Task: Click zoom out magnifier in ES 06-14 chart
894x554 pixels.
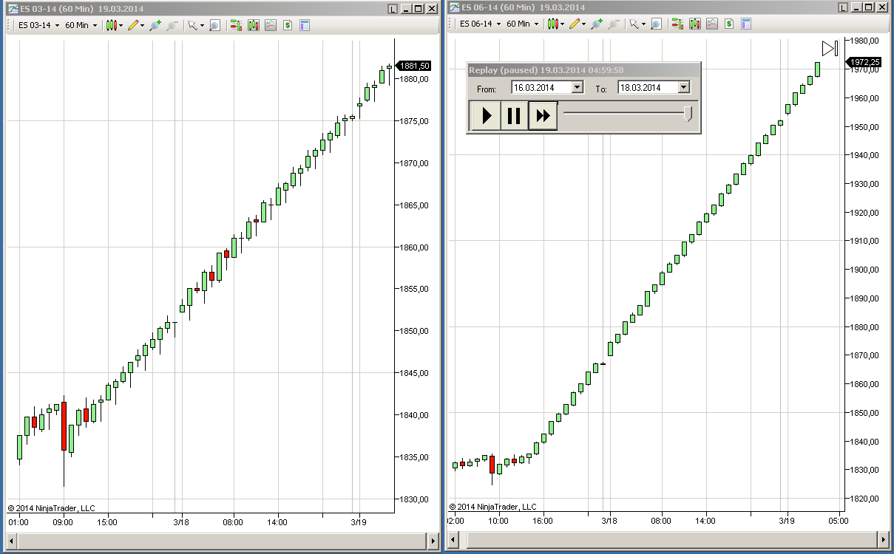Action: 614,24
